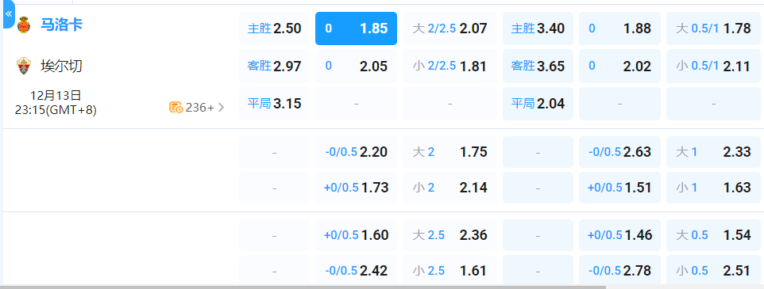Pick 小 1 at odds 1.63
The height and width of the screenshot is (289, 764).
click(x=713, y=188)
